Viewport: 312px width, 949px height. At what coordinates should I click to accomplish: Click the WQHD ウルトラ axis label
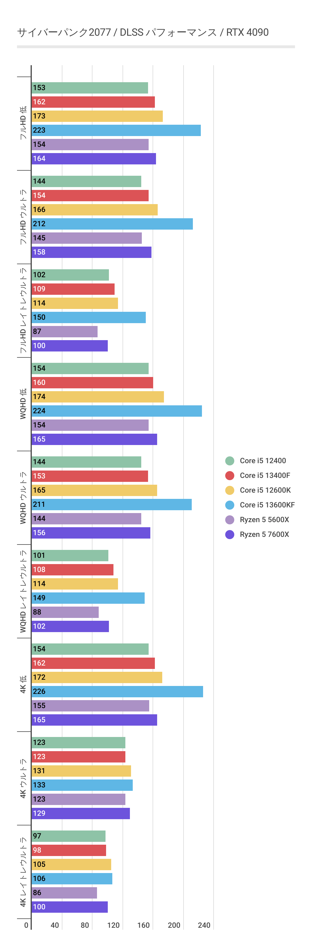point(23,498)
